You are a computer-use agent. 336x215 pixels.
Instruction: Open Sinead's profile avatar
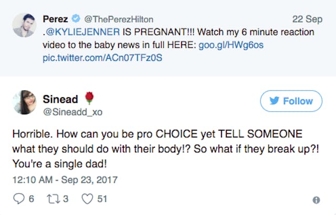point(24,103)
